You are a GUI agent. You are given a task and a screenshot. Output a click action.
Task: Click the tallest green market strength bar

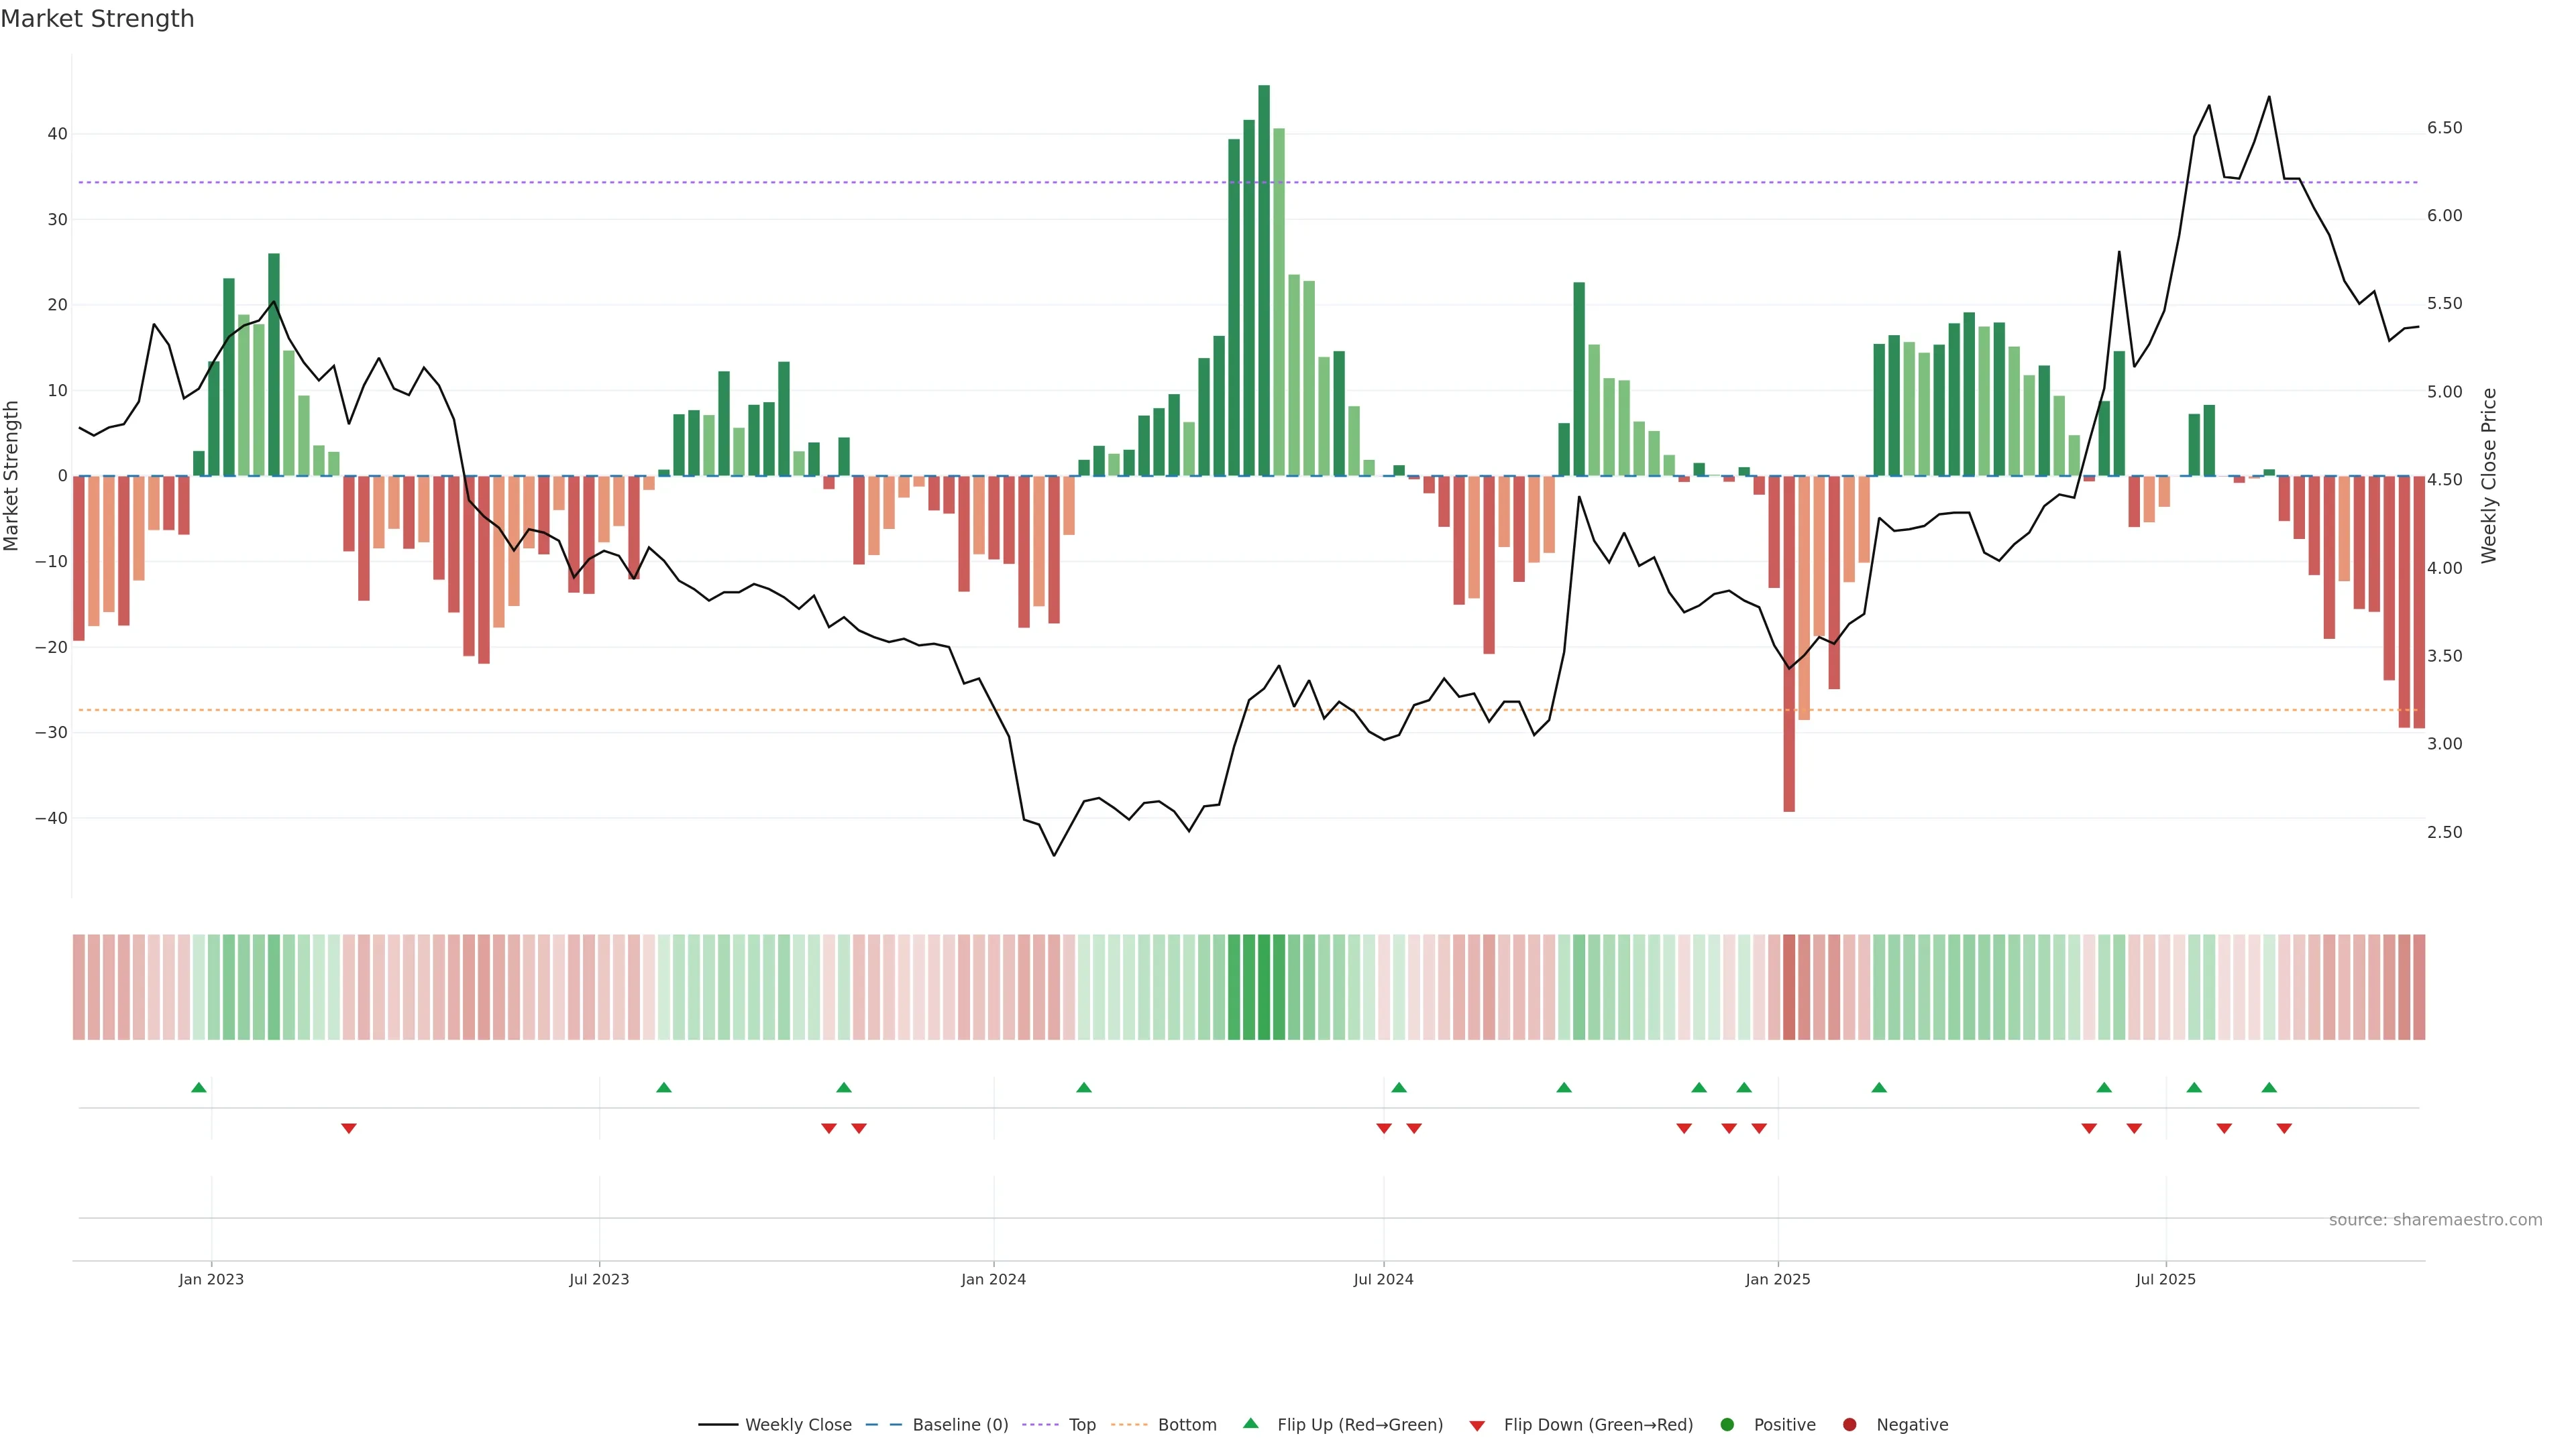point(1264,280)
